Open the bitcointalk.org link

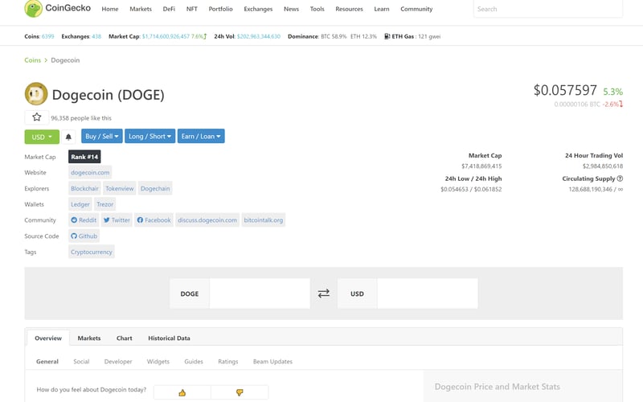coord(264,220)
